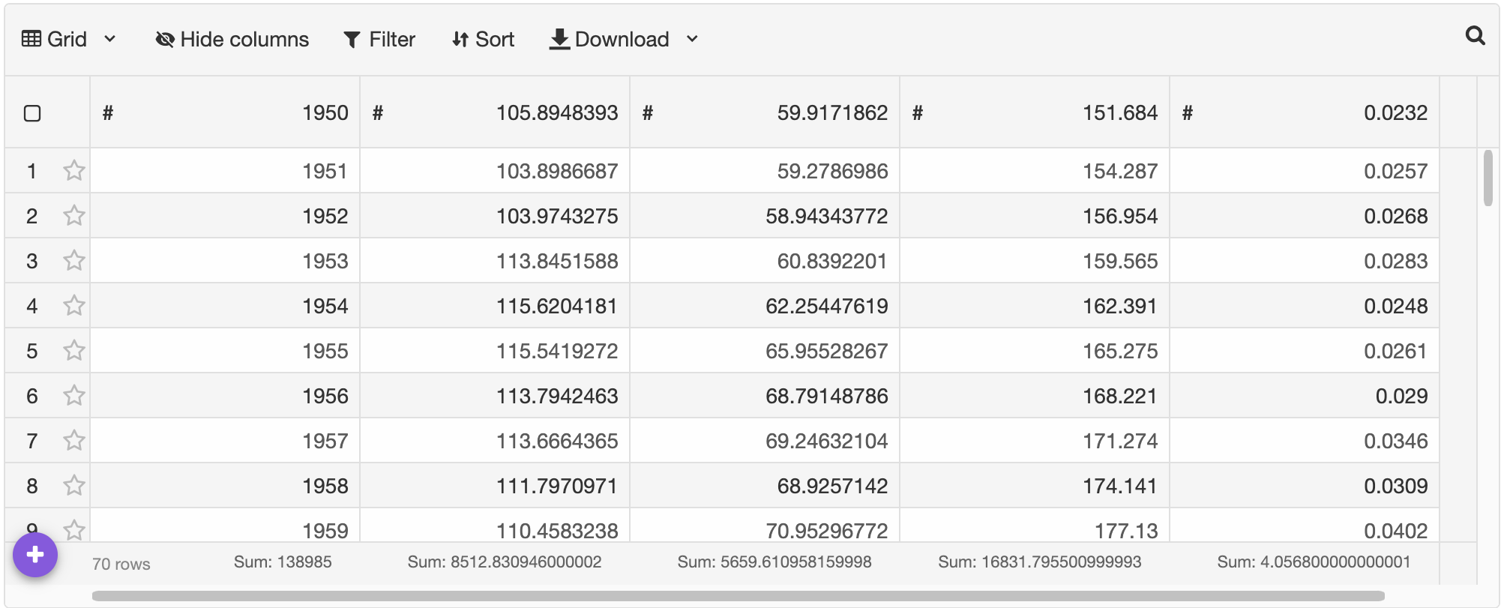This screenshot has width=1504, height=608.
Task: Click the Sum: 8512.830946000002 footer
Action: (x=505, y=562)
